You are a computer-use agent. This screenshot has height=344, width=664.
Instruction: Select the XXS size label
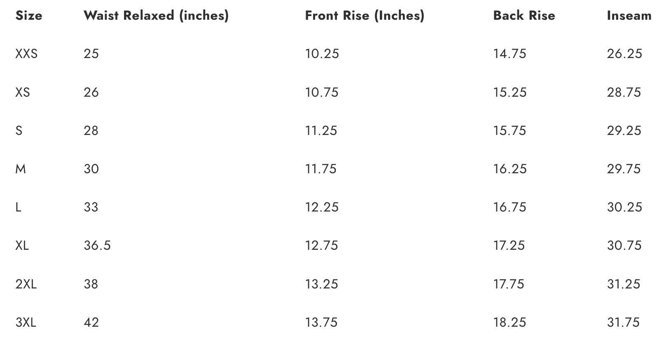tap(26, 54)
